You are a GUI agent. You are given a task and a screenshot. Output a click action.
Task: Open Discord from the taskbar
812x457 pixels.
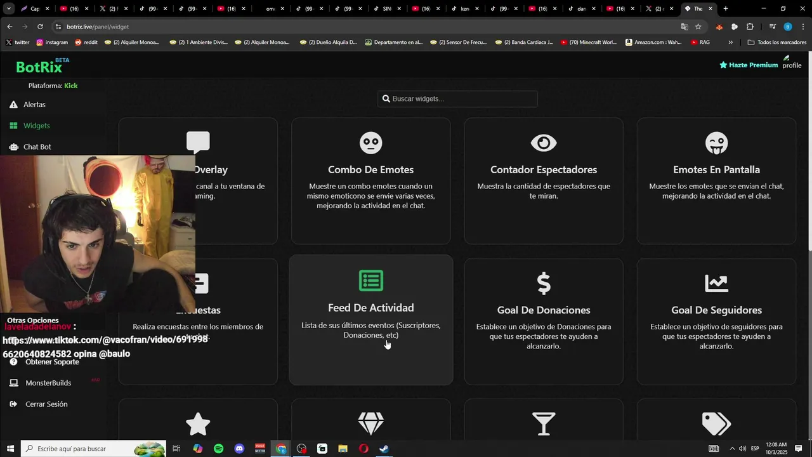tap(239, 449)
